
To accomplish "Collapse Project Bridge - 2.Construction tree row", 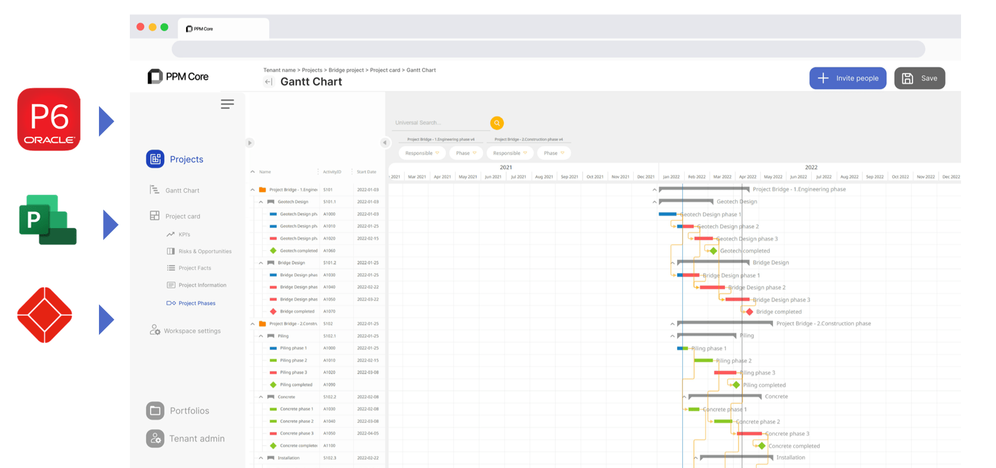I will (253, 324).
